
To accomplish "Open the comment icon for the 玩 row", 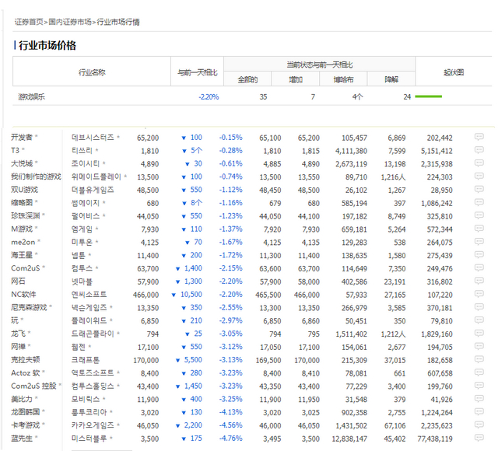I will 479,320.
